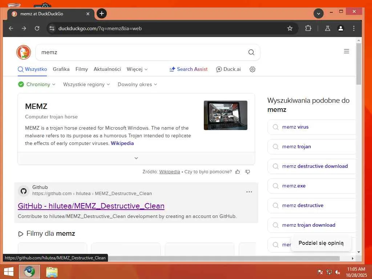Open File Explorer from the taskbar
The width and height of the screenshot is (372, 279).
click(x=52, y=272)
